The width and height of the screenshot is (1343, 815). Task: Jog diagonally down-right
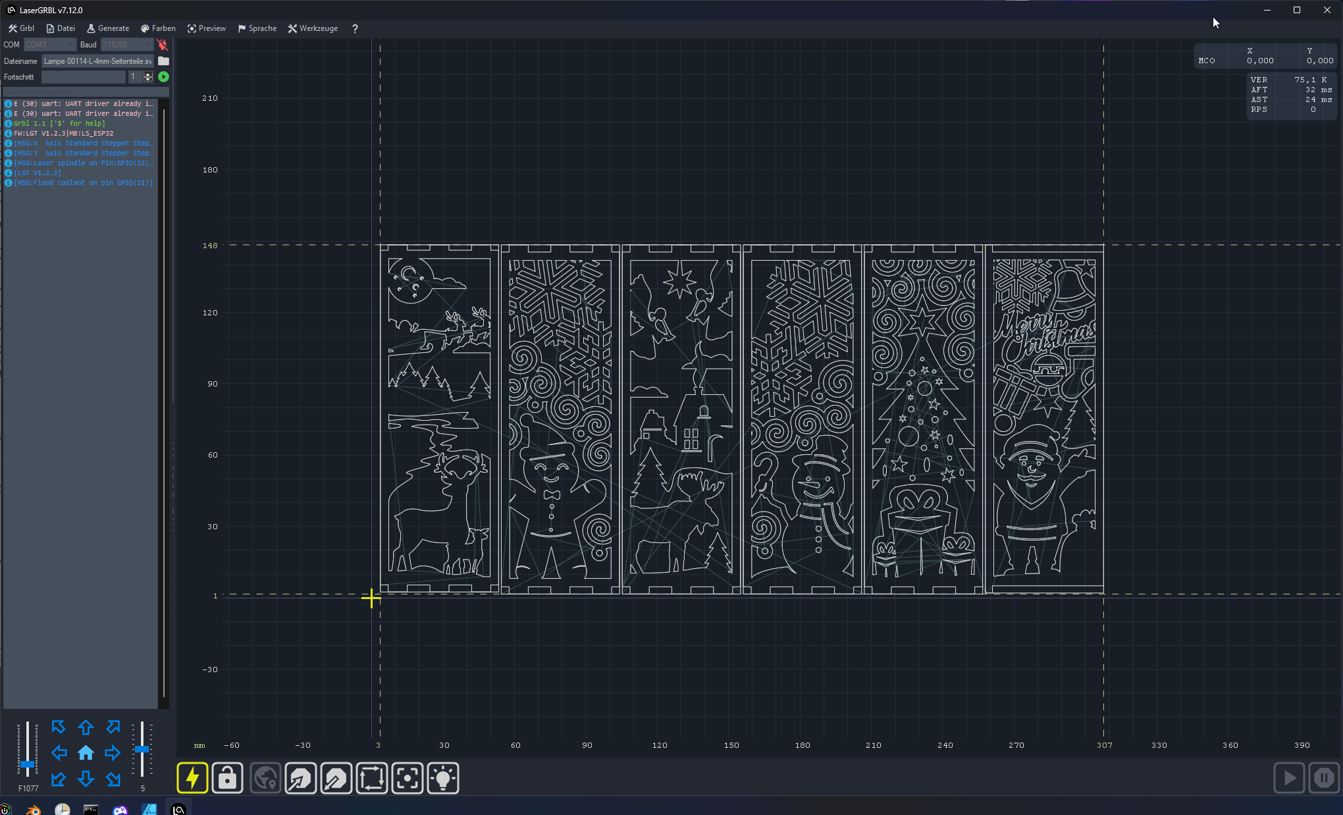113,779
